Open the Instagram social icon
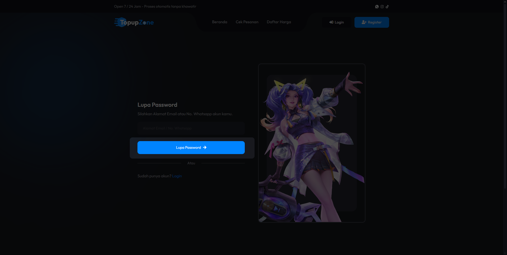Viewport: 507px width, 255px height. point(382,7)
